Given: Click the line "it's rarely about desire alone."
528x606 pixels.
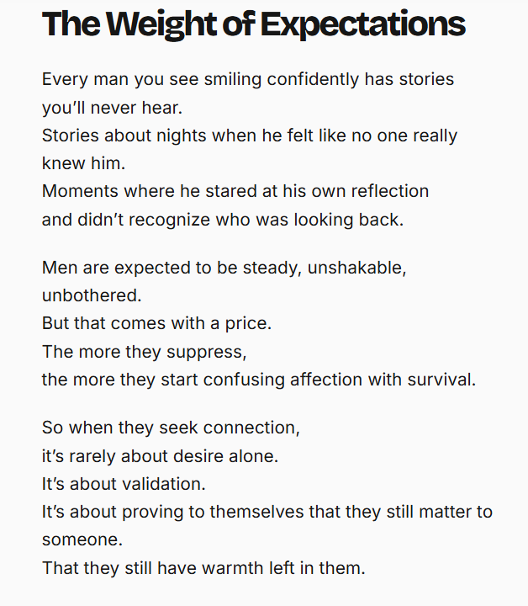Looking at the screenshot, I should click(160, 455).
